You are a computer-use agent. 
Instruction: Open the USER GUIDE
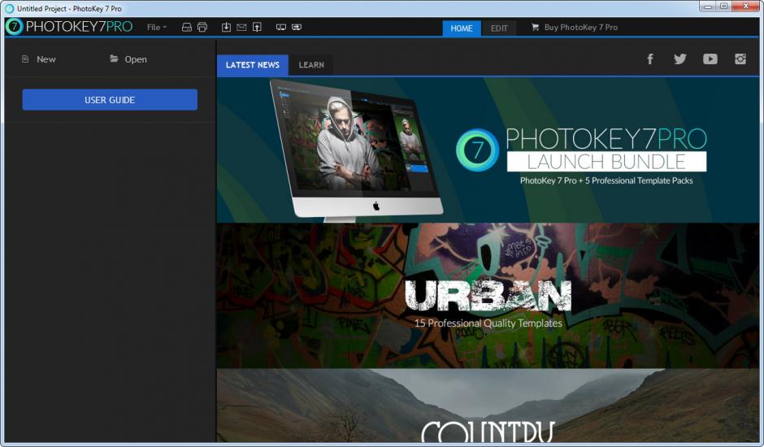tap(110, 99)
